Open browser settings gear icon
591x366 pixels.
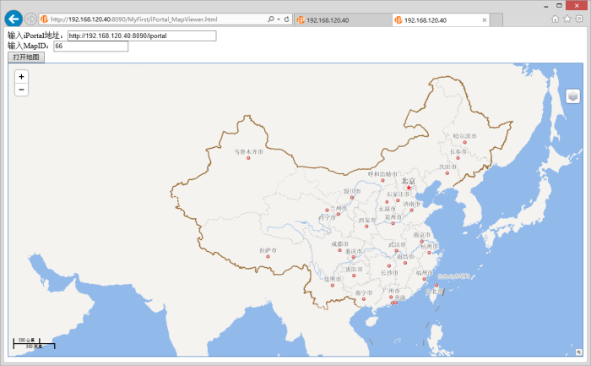pos(579,19)
